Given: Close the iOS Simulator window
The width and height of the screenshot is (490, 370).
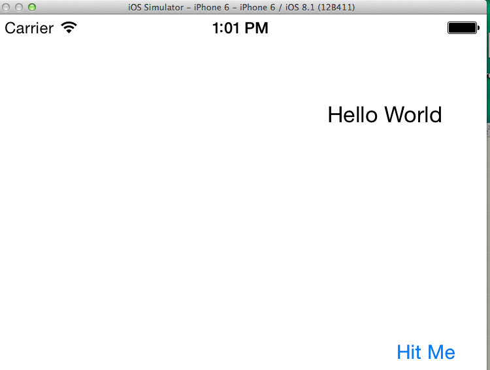Looking at the screenshot, I should [x=7, y=7].
